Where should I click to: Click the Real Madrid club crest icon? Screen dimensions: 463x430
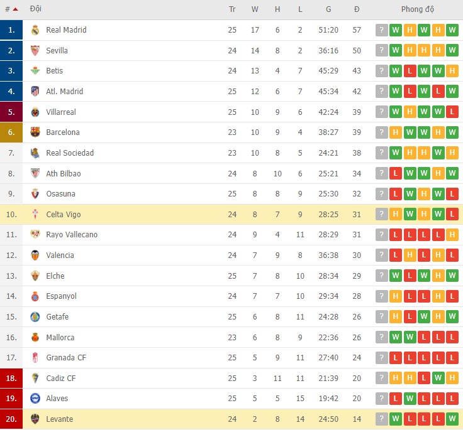pos(35,30)
